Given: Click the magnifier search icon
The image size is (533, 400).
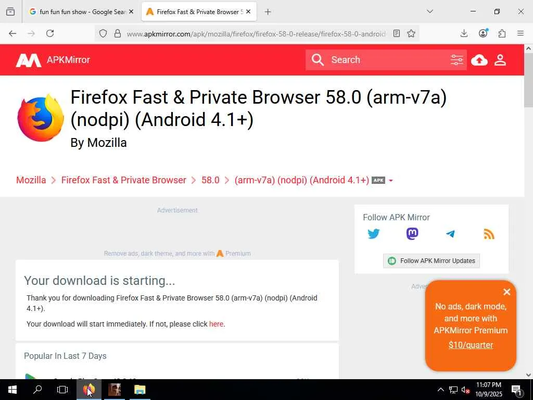Looking at the screenshot, I should click(318, 60).
